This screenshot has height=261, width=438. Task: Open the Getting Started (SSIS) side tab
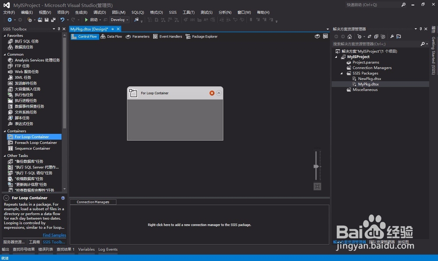point(434,56)
